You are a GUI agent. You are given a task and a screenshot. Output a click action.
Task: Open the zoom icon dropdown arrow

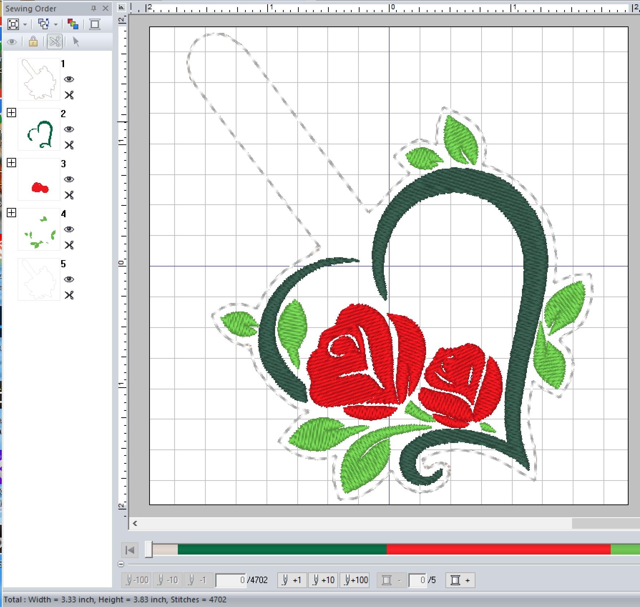coord(25,25)
